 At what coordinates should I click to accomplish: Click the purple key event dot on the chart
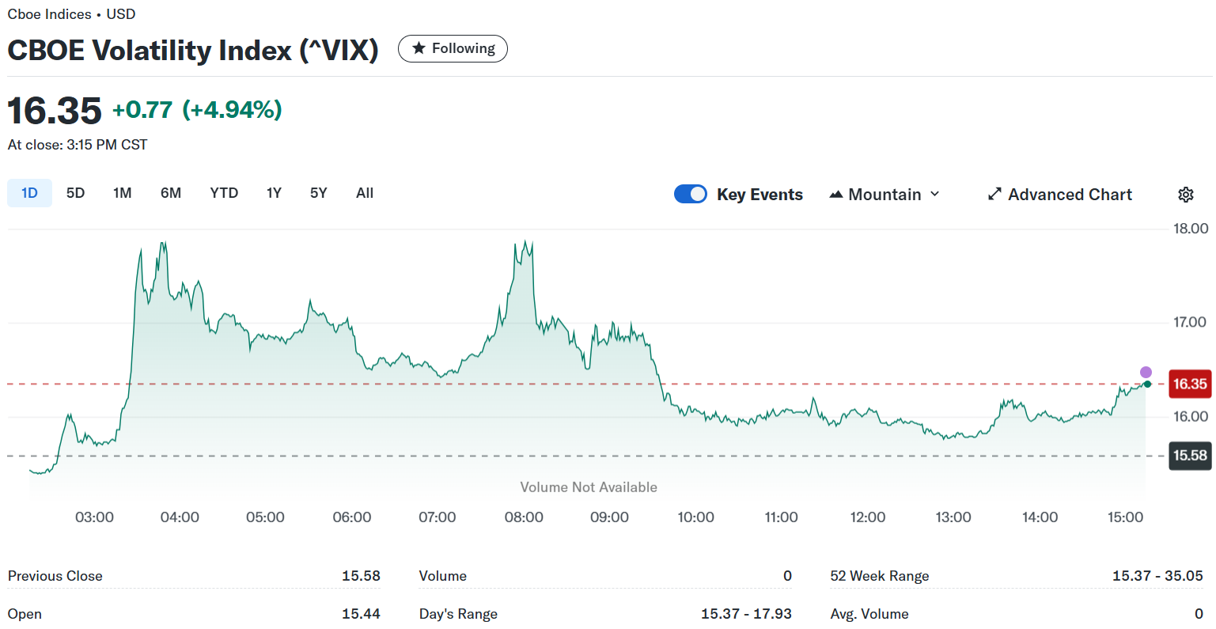point(1146,372)
